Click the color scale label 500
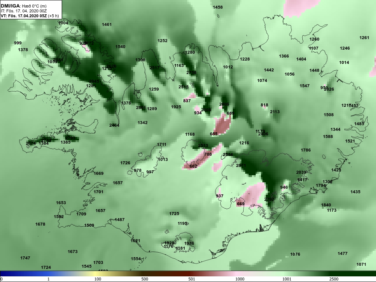Image resolution: width=376 pixels, height=282 pixels. click(x=145, y=279)
